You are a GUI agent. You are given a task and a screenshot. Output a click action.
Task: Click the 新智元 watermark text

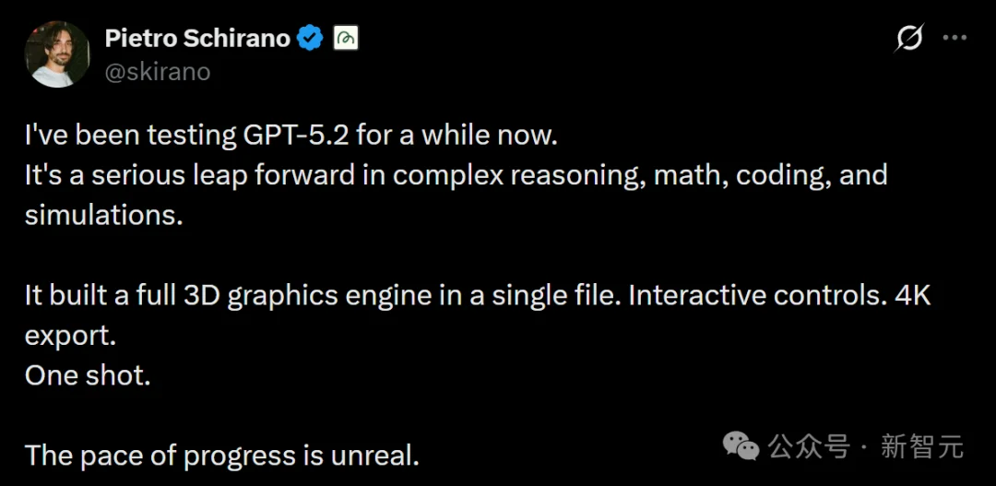921,447
